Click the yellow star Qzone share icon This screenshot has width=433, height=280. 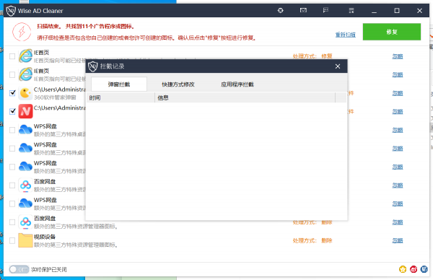click(403, 269)
